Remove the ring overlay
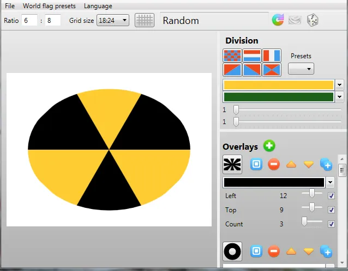348x271 pixels. pos(274,251)
